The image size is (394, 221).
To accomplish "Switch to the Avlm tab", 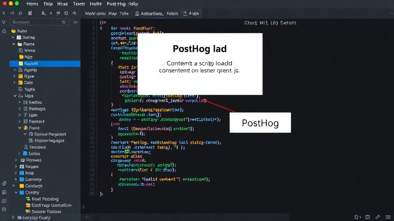I will pos(191,13).
